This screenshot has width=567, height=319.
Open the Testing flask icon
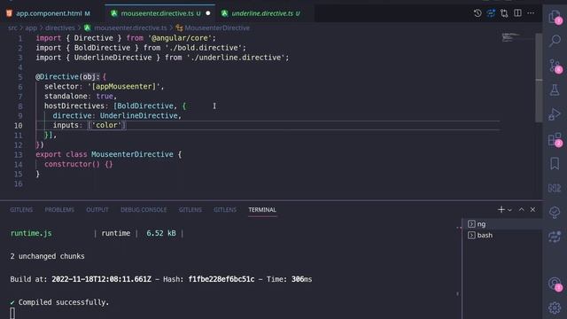point(555,89)
